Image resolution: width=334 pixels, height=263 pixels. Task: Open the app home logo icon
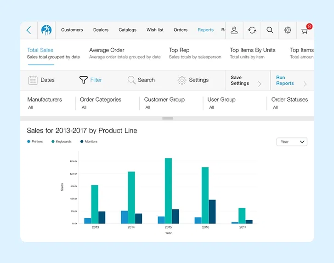tap(46, 30)
